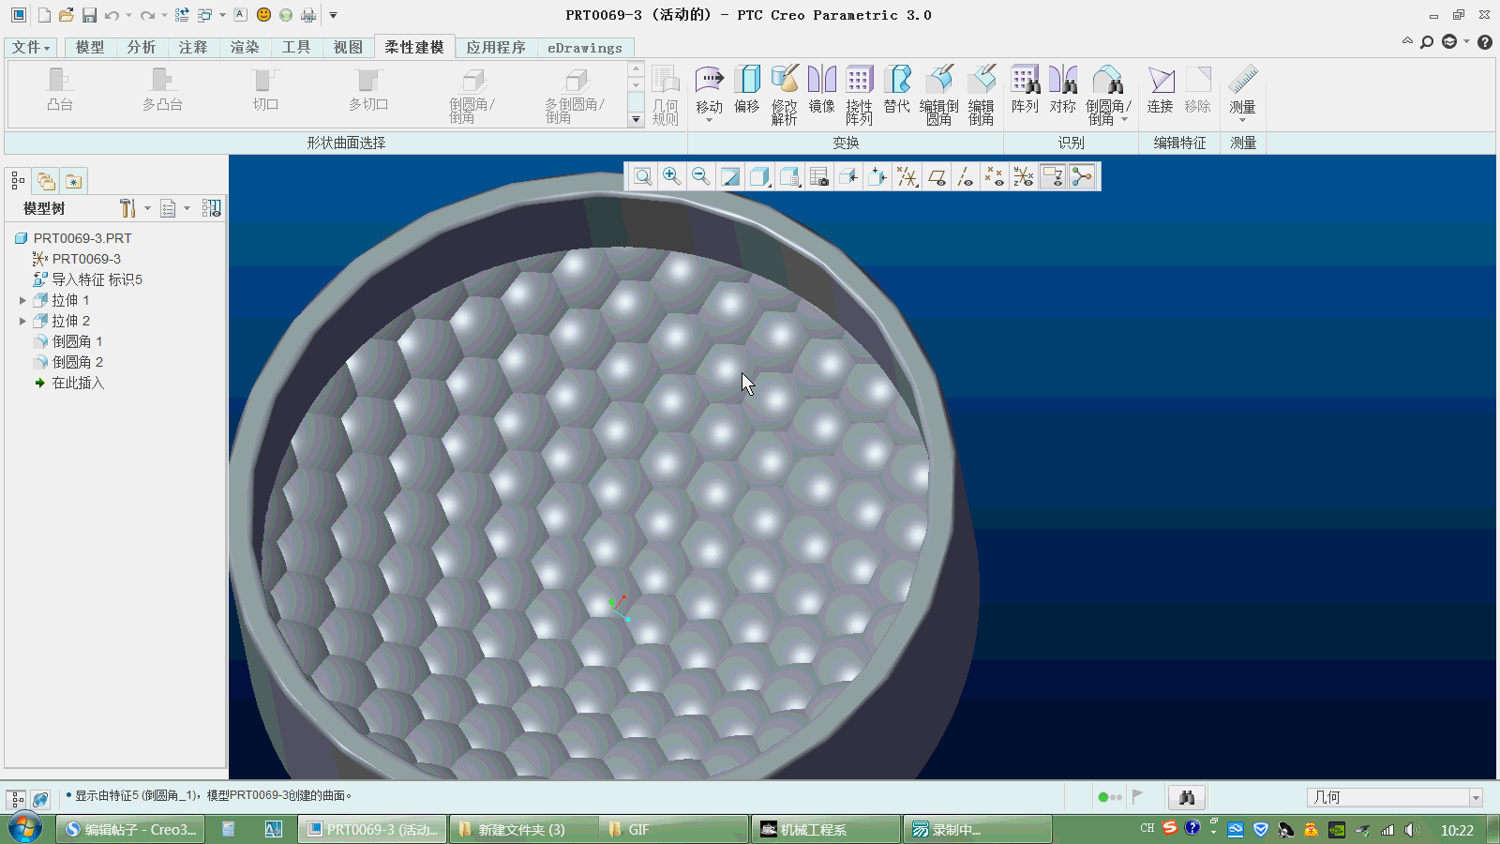This screenshot has width=1500, height=844.
Task: Open Saved Orientations icon in graphics toolbar
Action: coord(789,176)
